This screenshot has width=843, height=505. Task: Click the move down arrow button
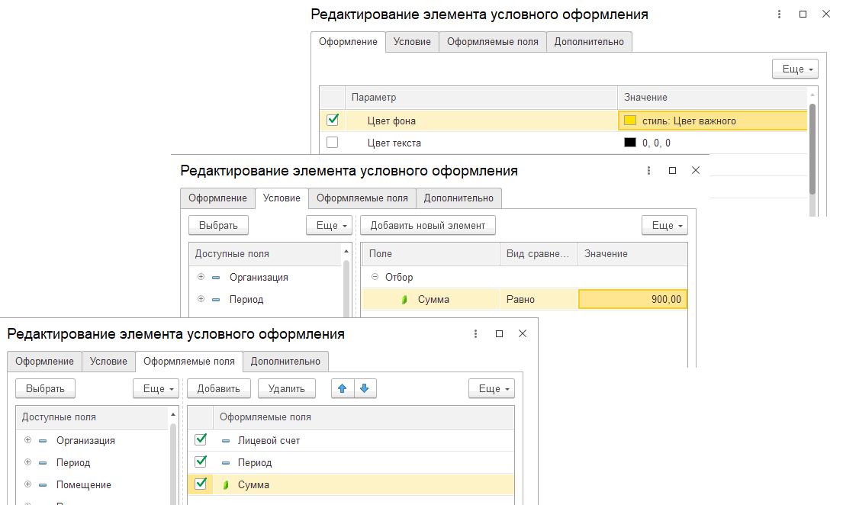(x=364, y=388)
